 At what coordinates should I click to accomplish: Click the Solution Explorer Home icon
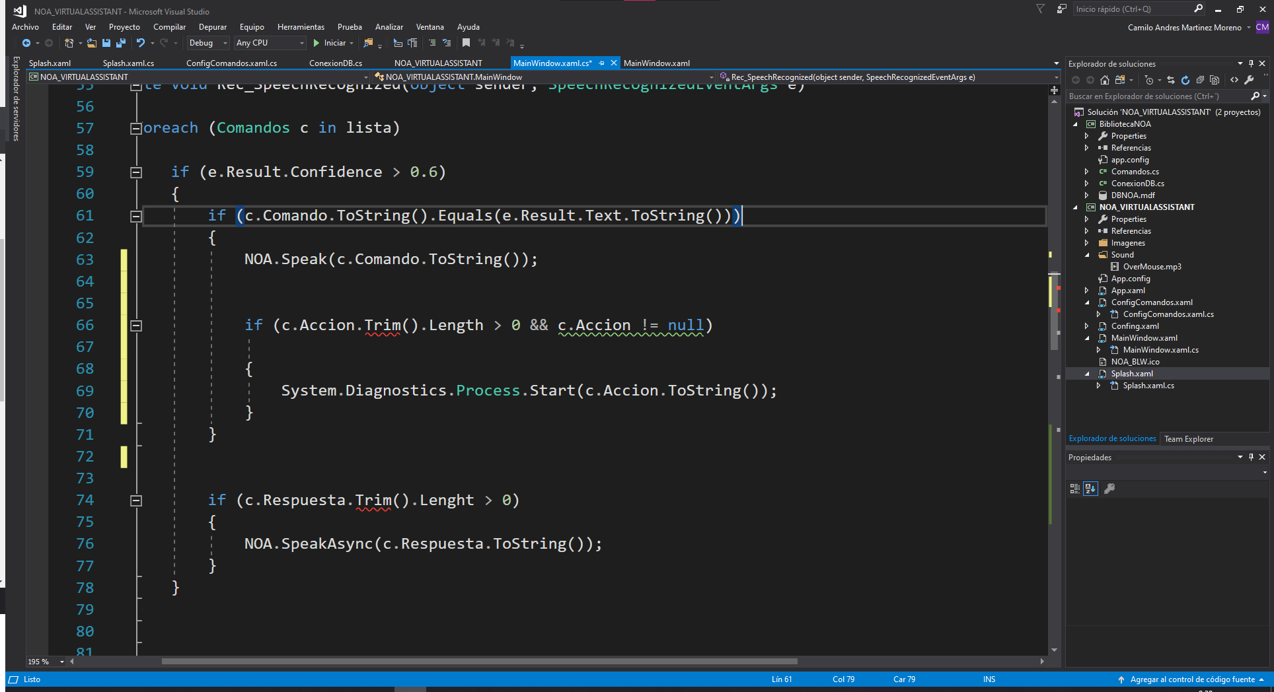pos(1105,80)
